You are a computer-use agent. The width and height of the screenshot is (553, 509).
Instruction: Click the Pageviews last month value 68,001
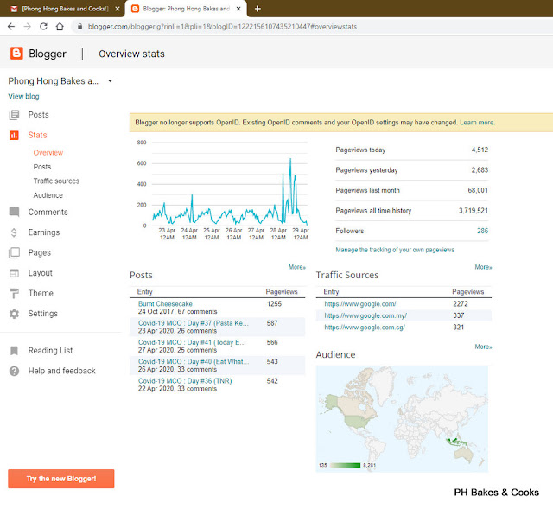point(478,190)
